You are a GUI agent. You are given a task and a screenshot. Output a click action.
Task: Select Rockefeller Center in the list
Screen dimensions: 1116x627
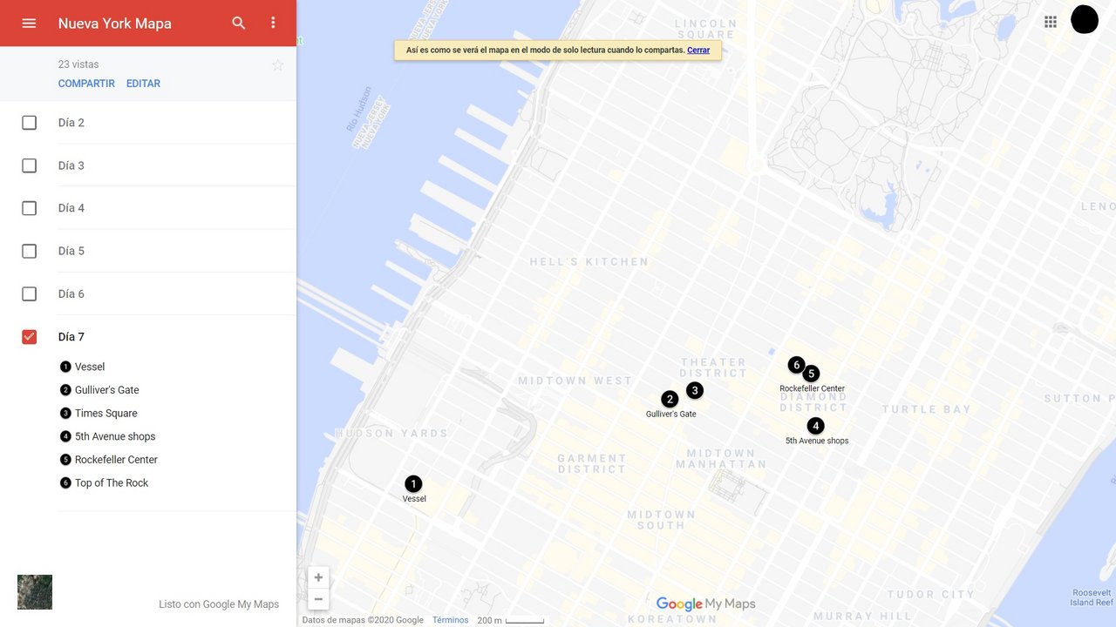pyautogui.click(x=116, y=460)
